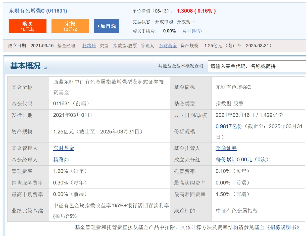Open the 费率详情 fee details link
This screenshot has height=236, width=306.
[192, 31]
